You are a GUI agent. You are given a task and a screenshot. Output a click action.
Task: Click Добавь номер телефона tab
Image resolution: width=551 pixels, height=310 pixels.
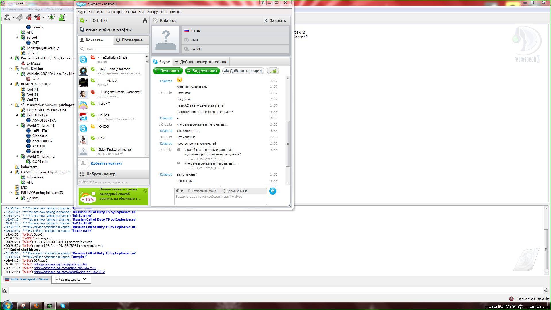click(x=201, y=62)
